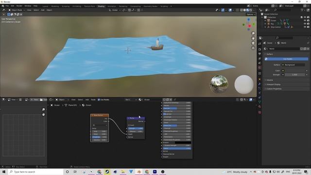Open Task View in taskbar
The height and width of the screenshot is (175, 311).
(x=75, y=172)
